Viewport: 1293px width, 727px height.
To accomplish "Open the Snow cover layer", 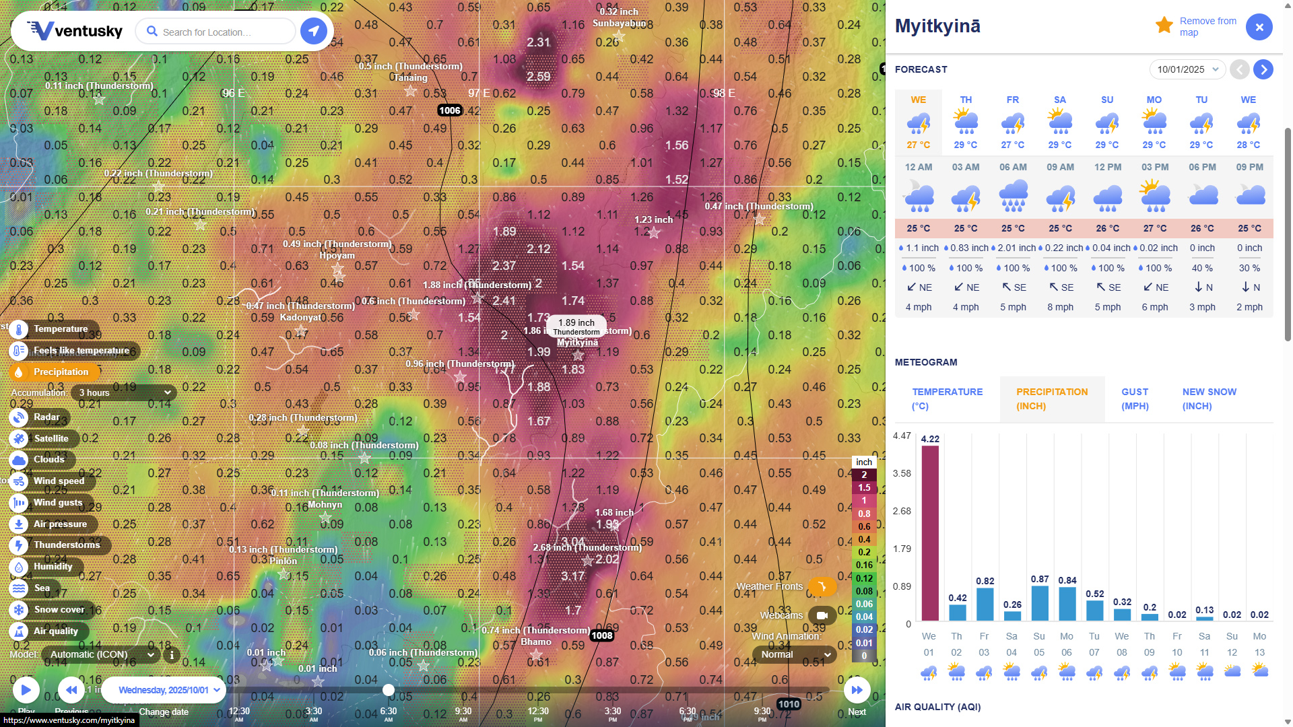I will [x=19, y=610].
